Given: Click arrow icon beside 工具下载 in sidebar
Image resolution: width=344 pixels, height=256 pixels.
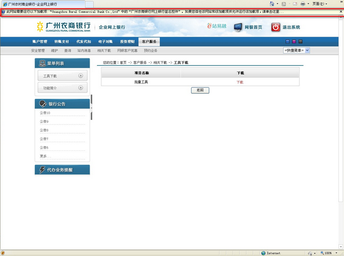Looking at the screenshot, I should point(81,76).
